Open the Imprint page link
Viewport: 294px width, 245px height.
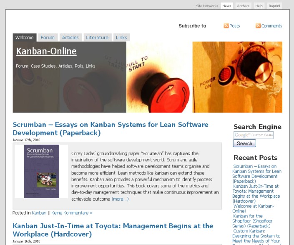[274, 6]
